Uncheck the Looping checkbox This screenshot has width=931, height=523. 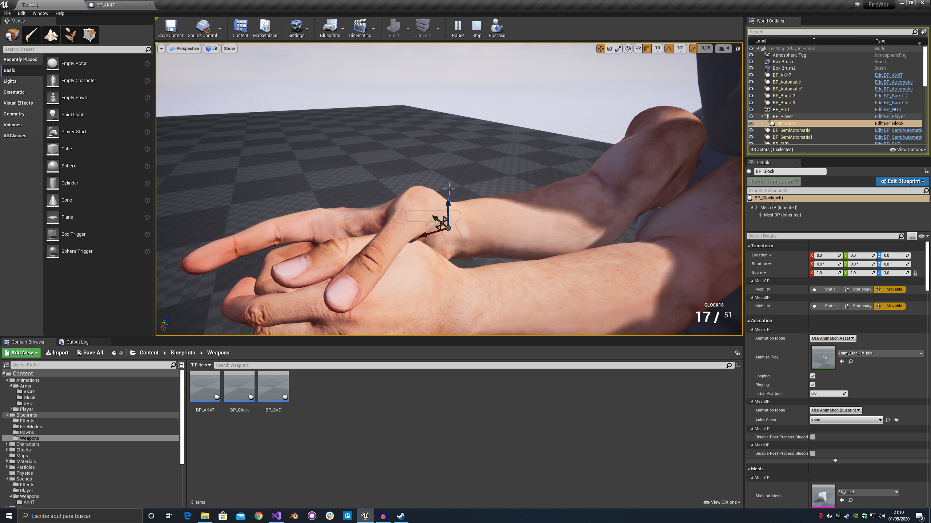coord(813,376)
